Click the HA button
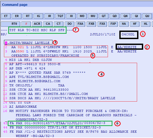153x138 pixels. click(x=124, y=24)
